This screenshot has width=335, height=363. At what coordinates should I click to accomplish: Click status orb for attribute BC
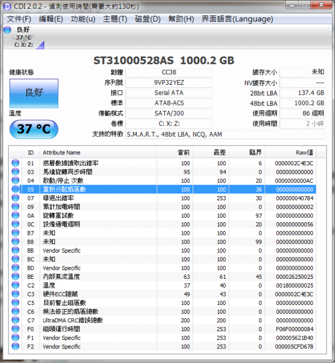(x=15, y=259)
